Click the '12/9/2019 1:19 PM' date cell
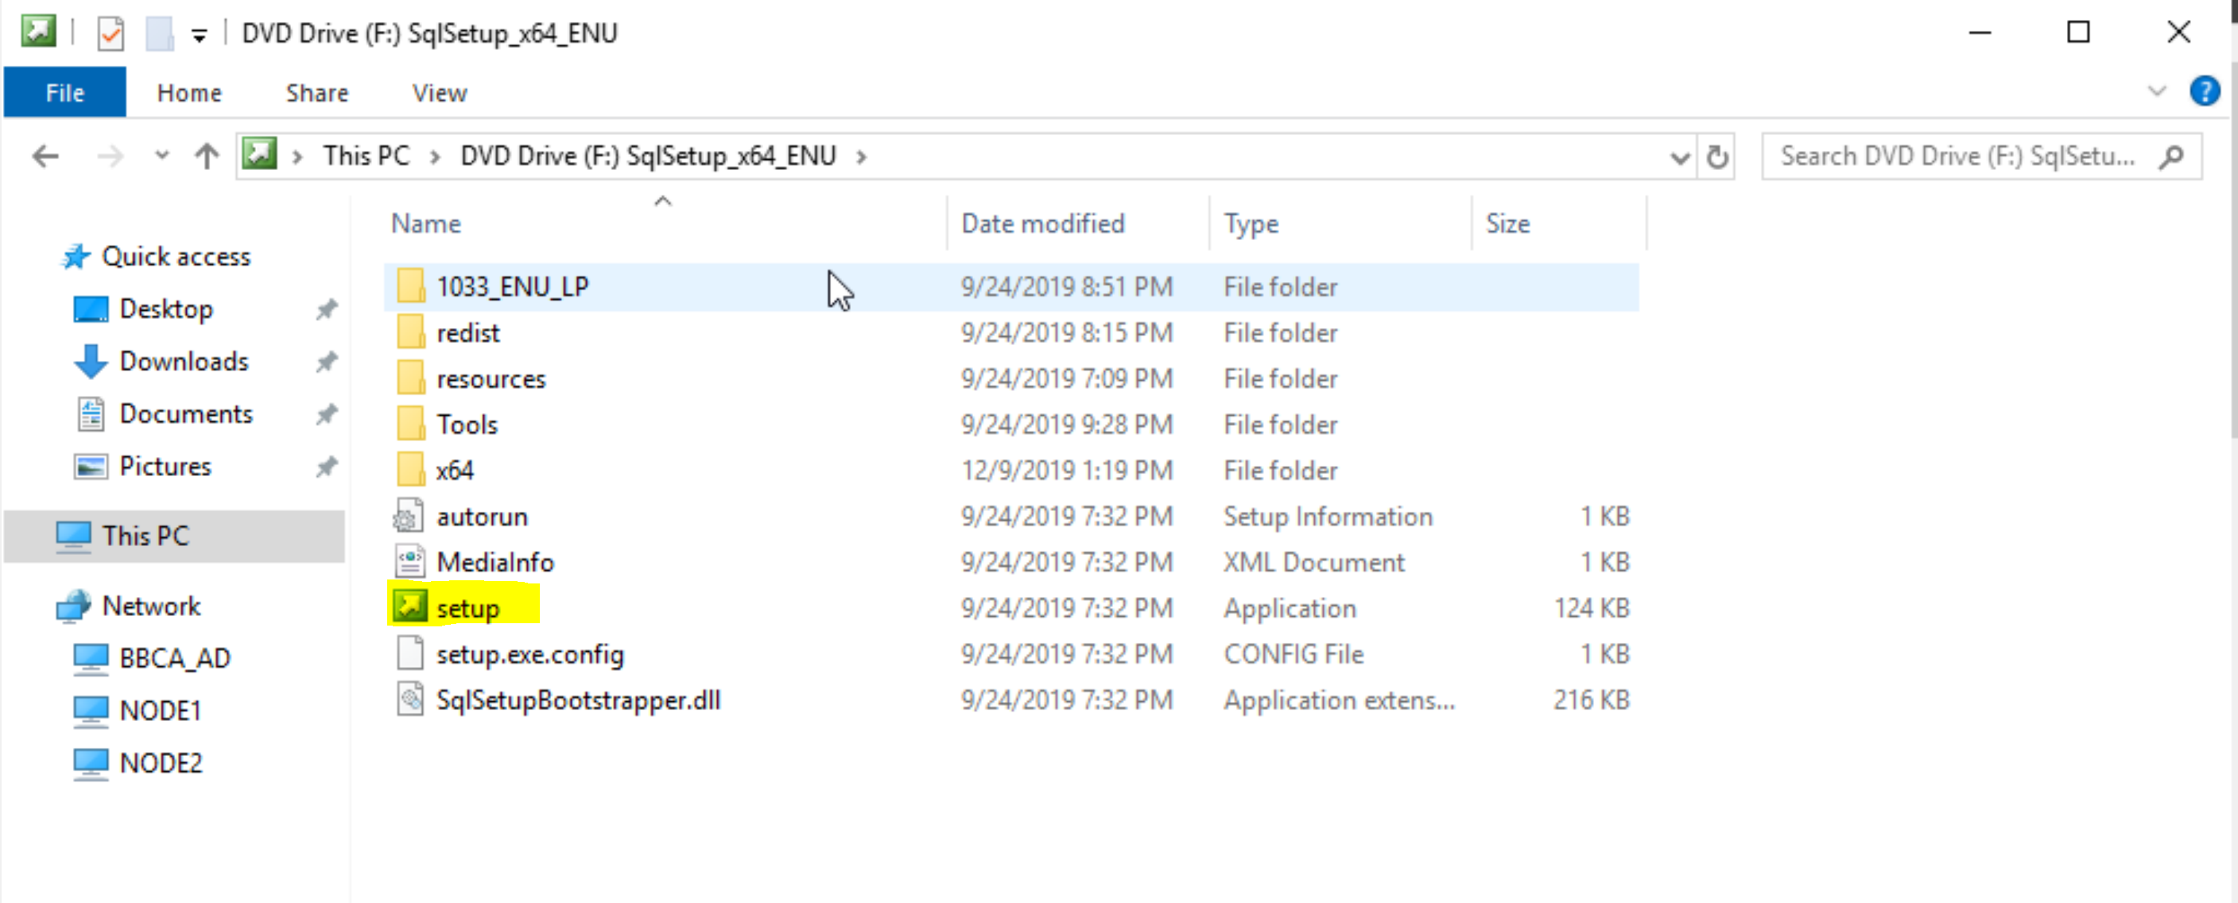 point(1067,471)
